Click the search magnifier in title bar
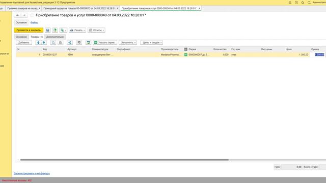Viewport: 326px width, 183px height. point(309,3)
